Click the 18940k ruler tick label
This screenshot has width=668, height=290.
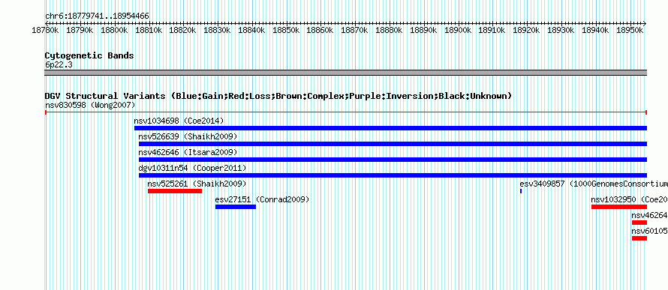(595, 31)
